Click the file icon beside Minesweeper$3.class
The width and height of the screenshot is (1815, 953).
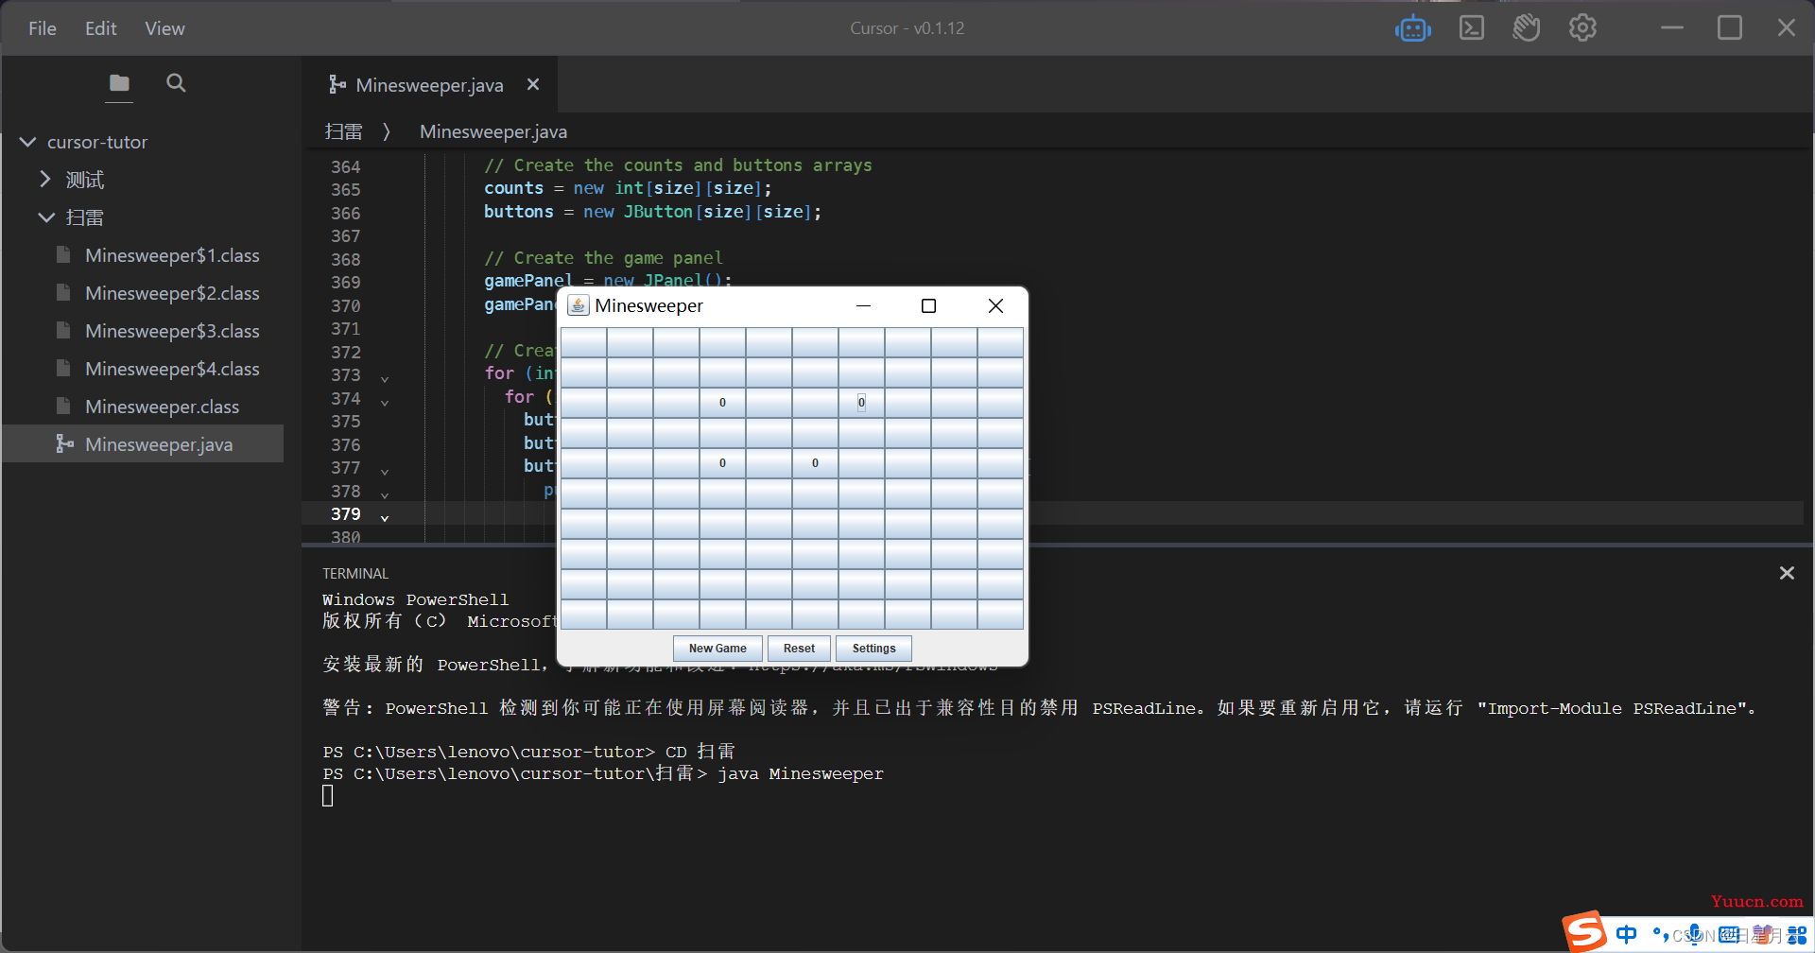(63, 331)
